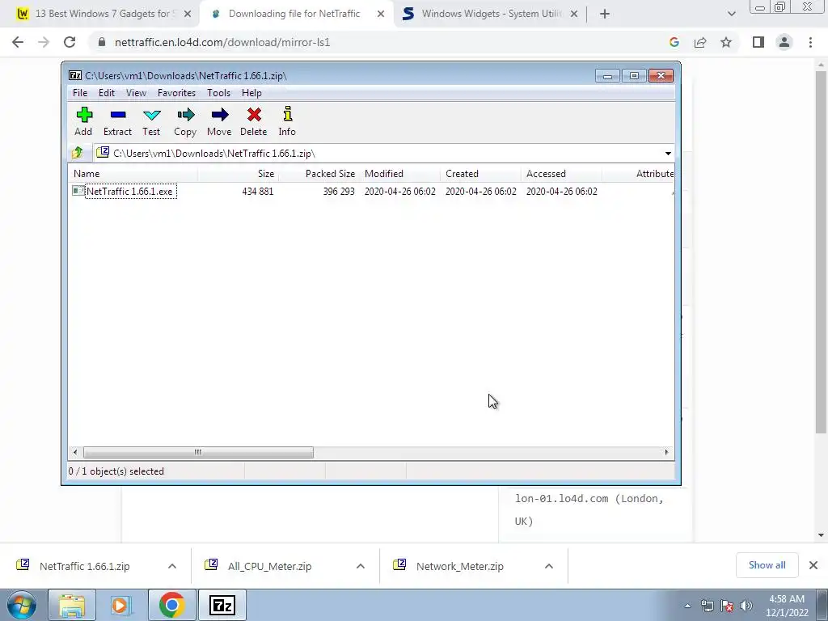Expand options for All_CPU_Meter.zip download
The height and width of the screenshot is (621, 828).
[361, 566]
